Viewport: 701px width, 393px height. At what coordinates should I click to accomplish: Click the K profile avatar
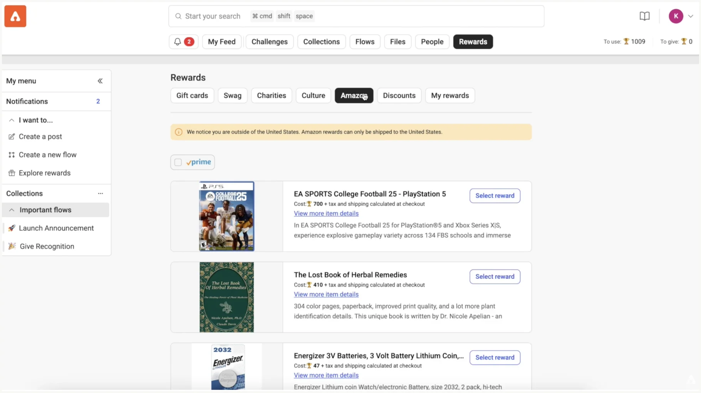pyautogui.click(x=676, y=16)
